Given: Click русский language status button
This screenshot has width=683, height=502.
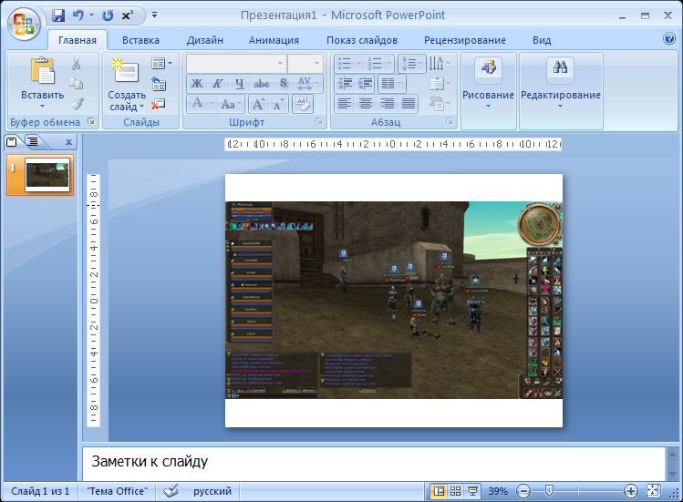Looking at the screenshot, I should click(212, 491).
